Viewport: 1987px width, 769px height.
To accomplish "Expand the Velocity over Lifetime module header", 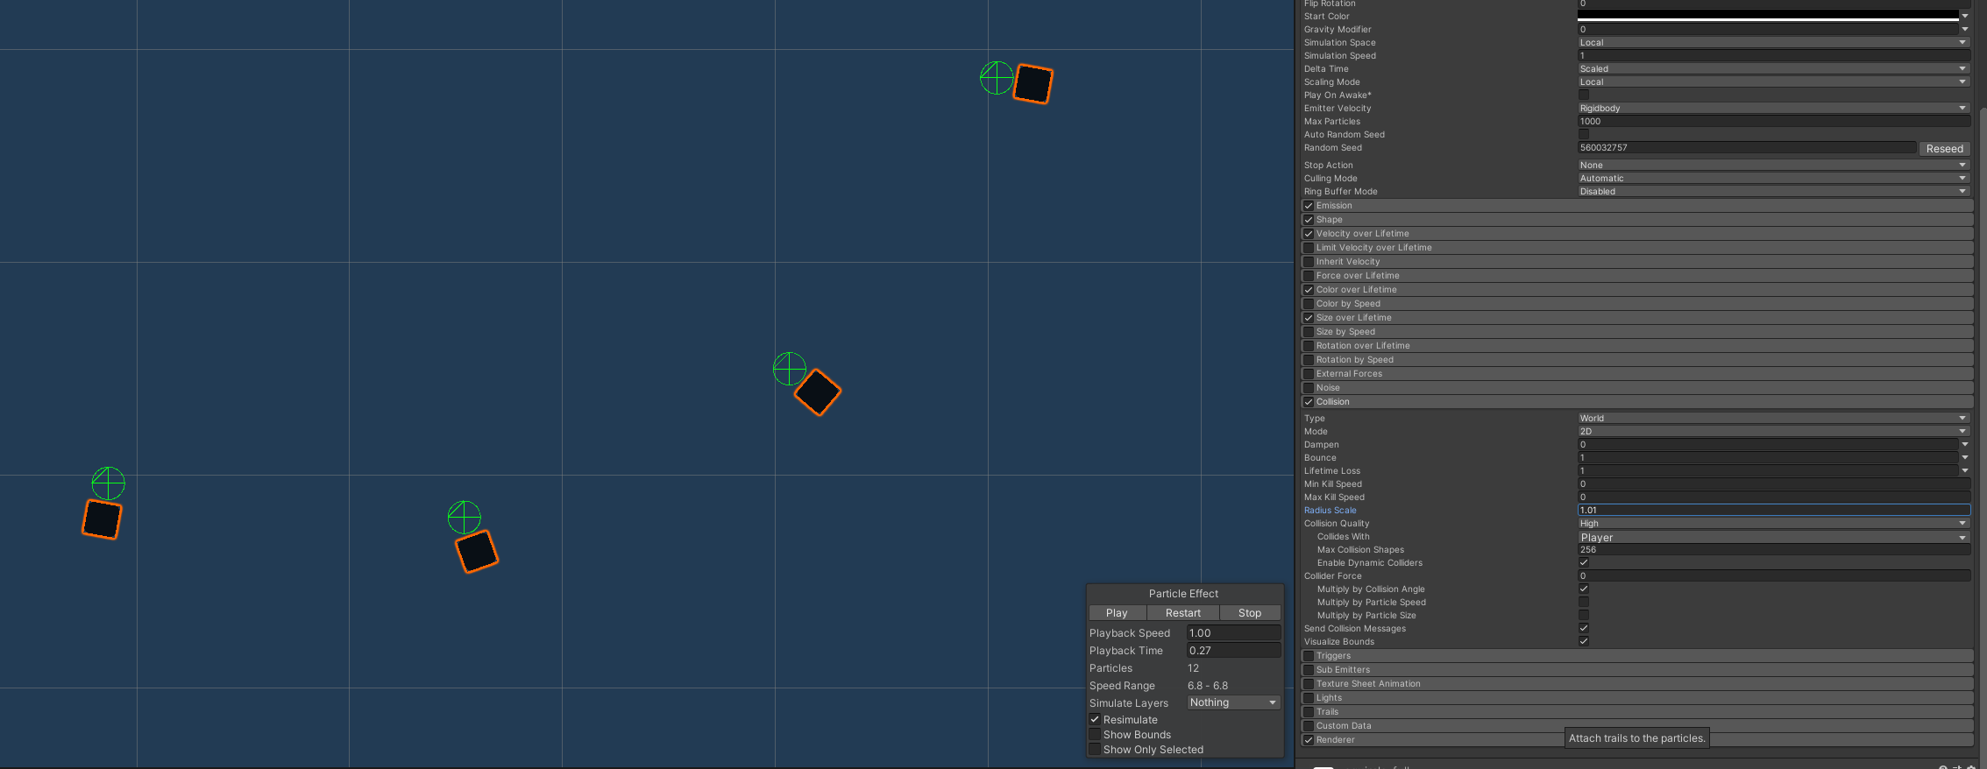I will (1362, 234).
